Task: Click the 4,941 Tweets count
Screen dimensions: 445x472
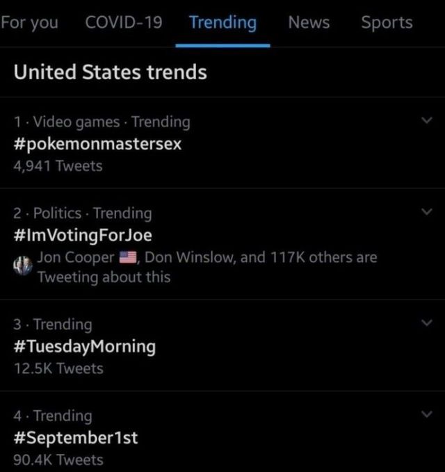Action: tap(58, 166)
